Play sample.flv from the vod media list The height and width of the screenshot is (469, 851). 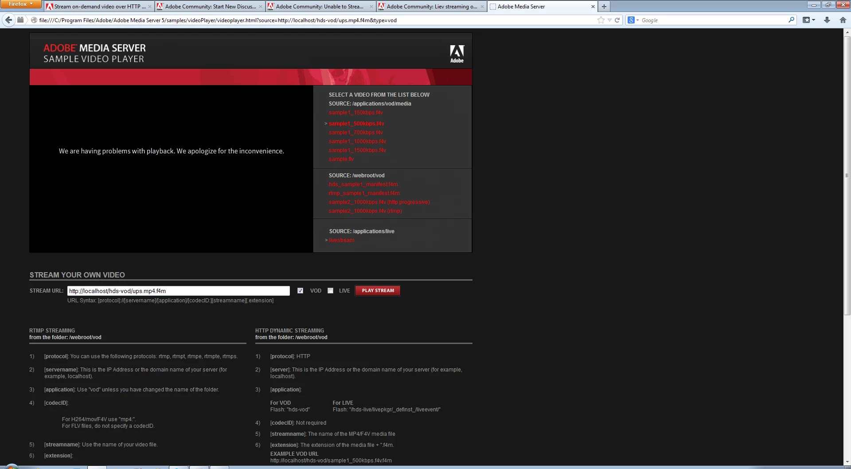click(341, 159)
